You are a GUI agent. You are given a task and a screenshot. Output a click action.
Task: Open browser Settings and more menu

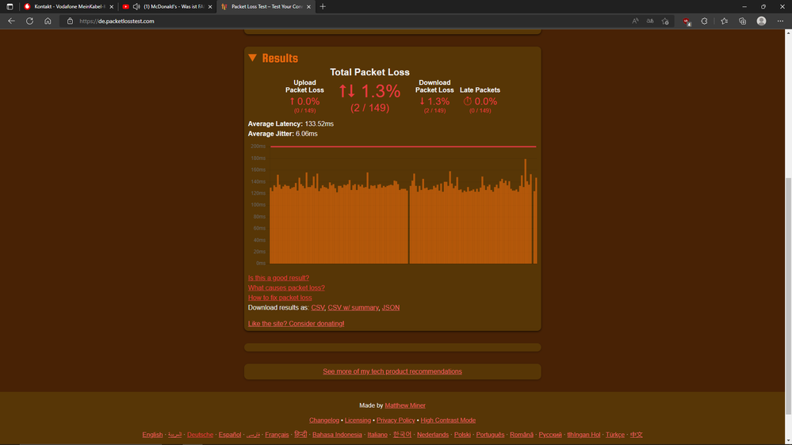pos(780,21)
